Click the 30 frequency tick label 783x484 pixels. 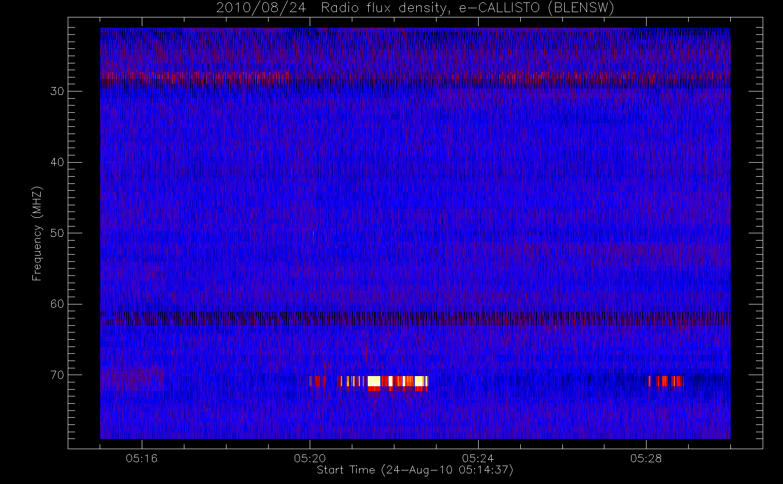(57, 91)
